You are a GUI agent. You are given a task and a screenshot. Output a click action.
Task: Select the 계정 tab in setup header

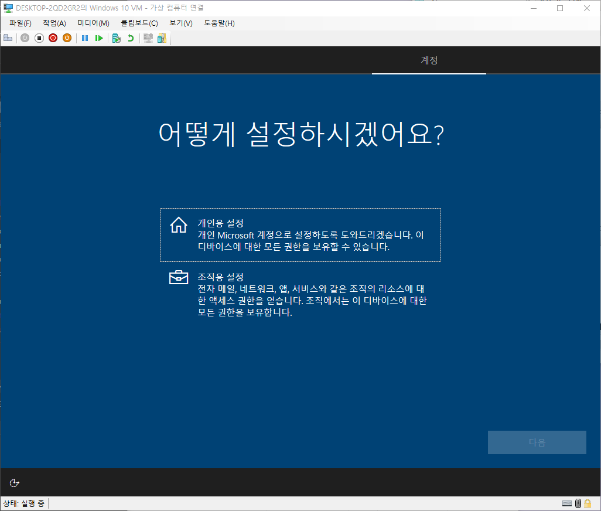point(429,60)
